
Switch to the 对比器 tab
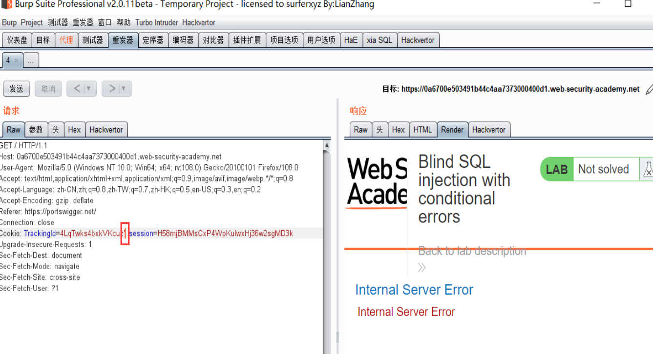213,40
